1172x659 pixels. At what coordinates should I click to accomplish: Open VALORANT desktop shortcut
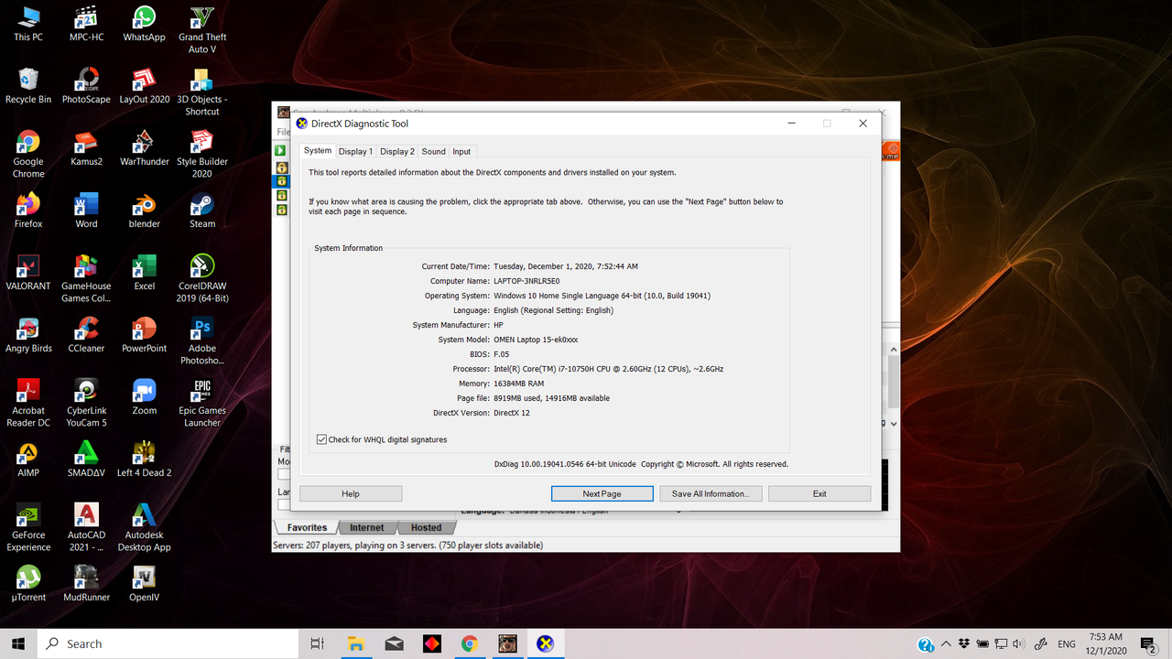click(28, 273)
